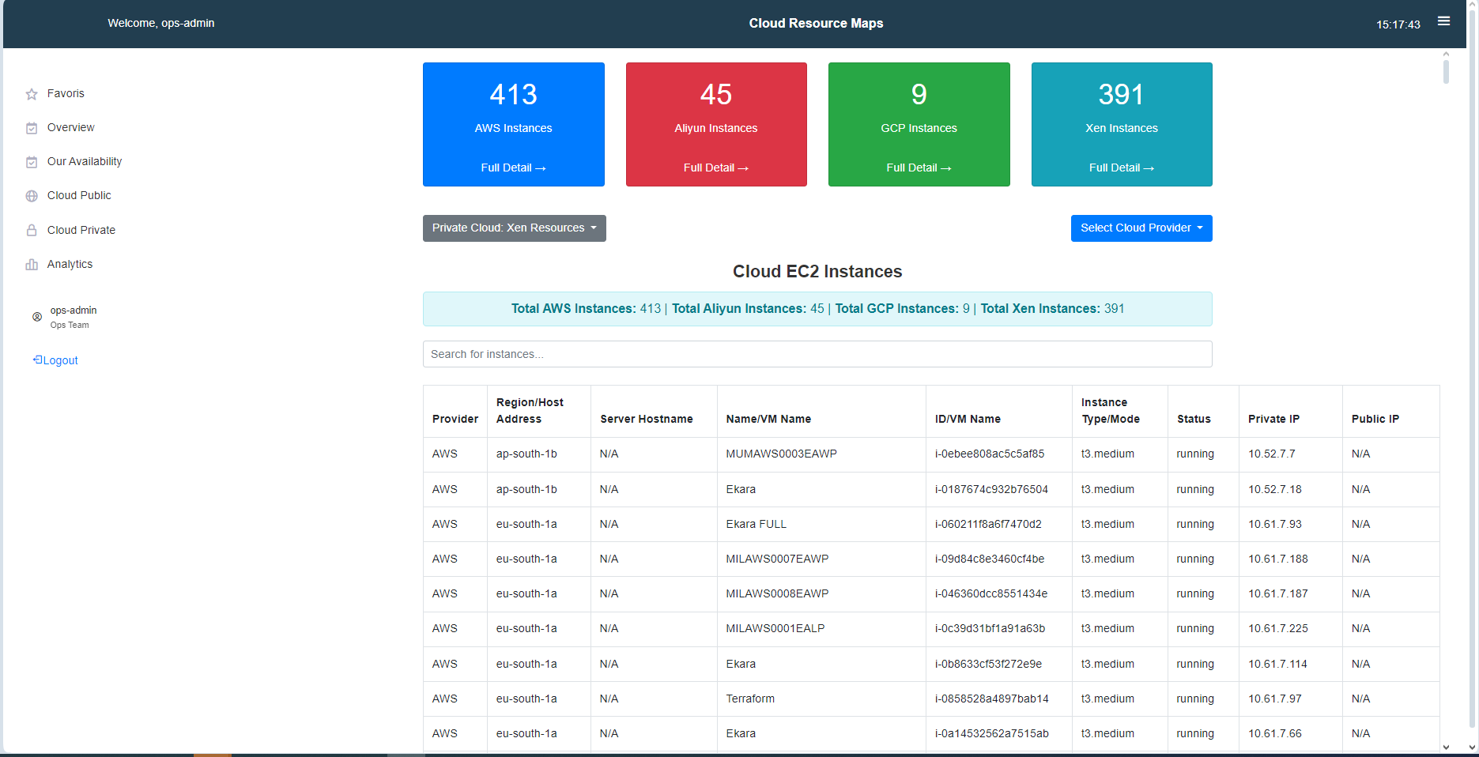Click the ops-admin user avatar icon
Image resolution: width=1479 pixels, height=757 pixels.
tap(37, 317)
